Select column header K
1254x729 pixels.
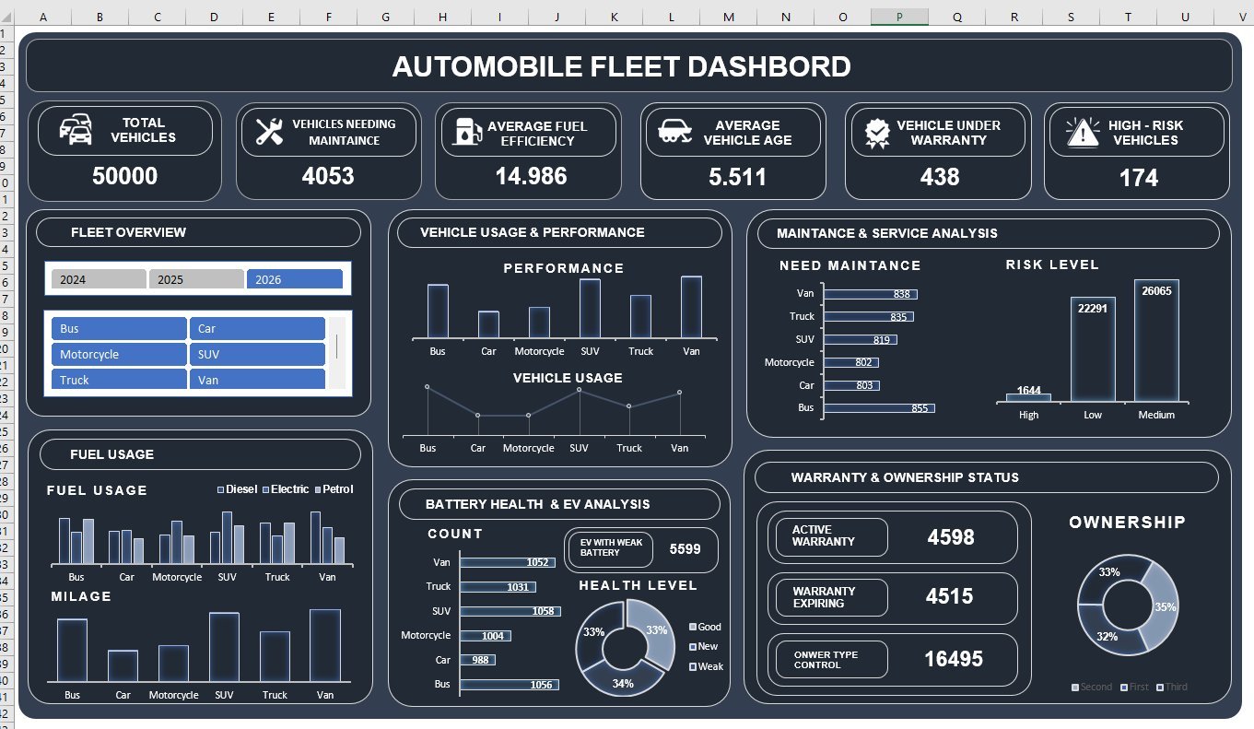tap(614, 16)
